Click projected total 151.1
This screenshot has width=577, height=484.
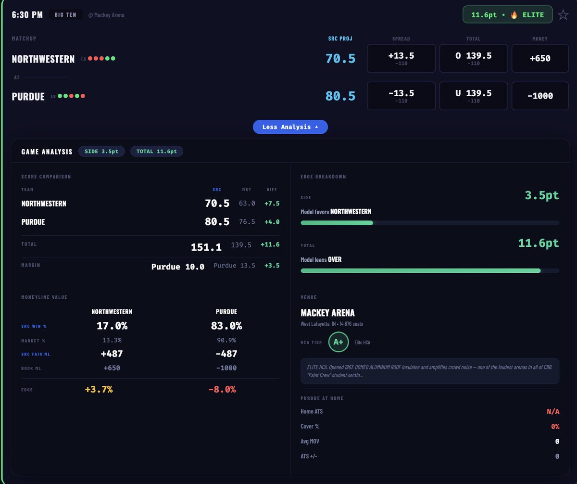tap(206, 247)
